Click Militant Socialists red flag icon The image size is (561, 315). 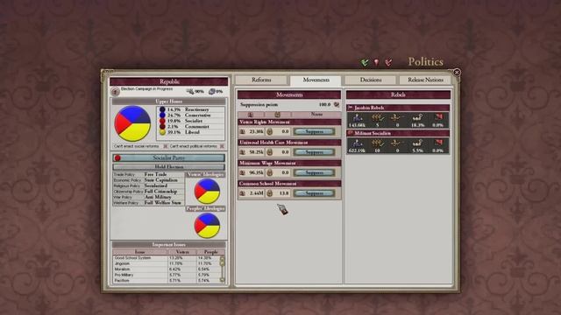pyautogui.click(x=438, y=143)
